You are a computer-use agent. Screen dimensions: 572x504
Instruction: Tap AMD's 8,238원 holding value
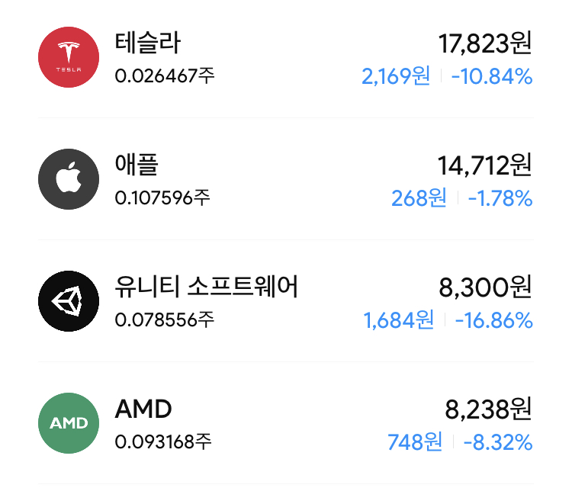(x=488, y=409)
